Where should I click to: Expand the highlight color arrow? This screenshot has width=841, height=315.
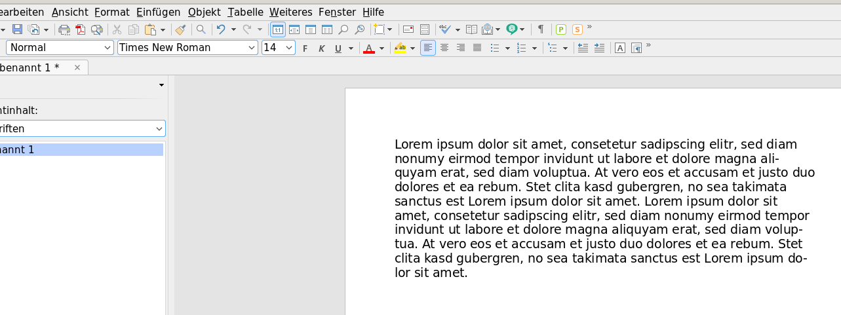pyautogui.click(x=412, y=48)
